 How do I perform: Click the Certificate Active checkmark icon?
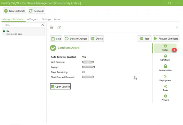coord(53,48)
